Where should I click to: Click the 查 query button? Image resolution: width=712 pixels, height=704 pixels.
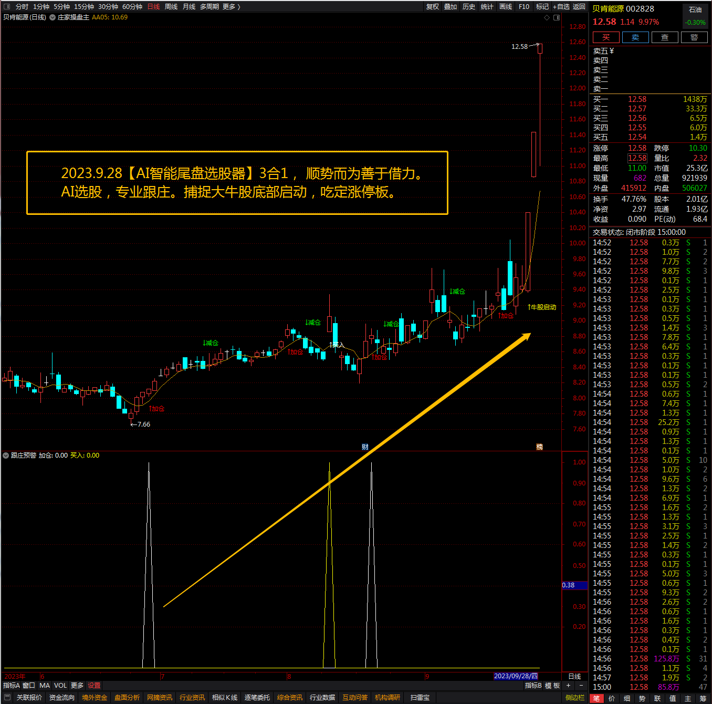(x=665, y=37)
